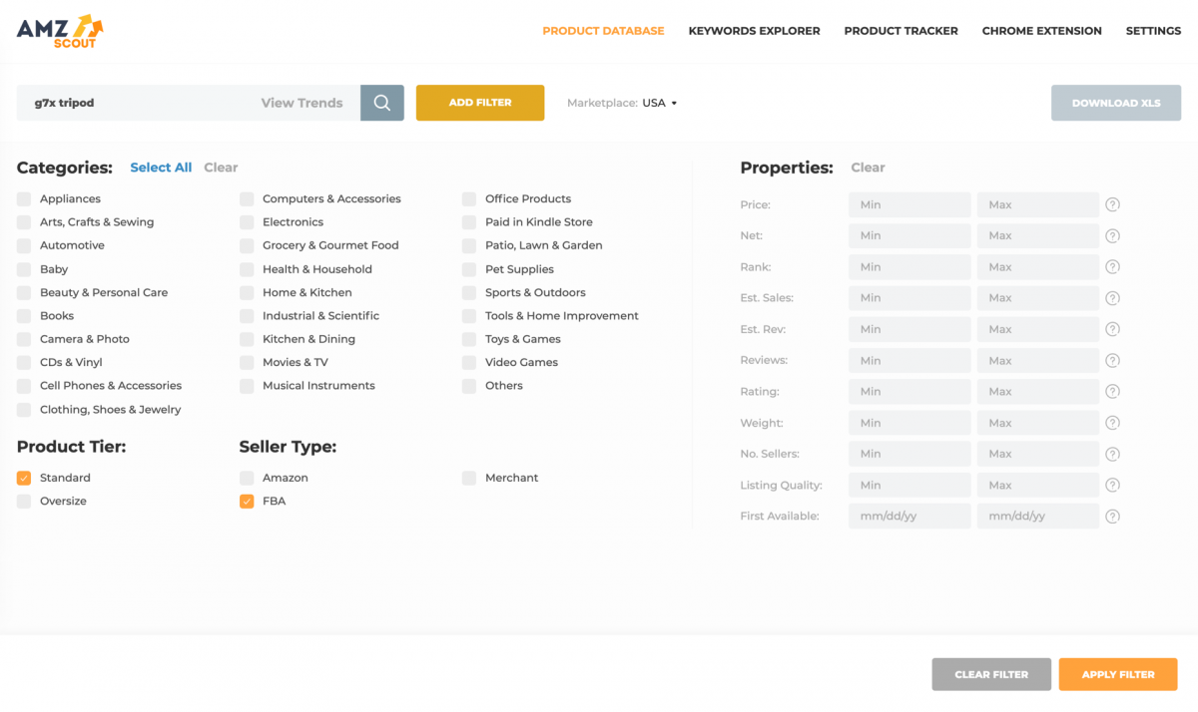The image size is (1198, 712).
Task: Open the Marketplace USA dropdown
Action: pos(661,102)
